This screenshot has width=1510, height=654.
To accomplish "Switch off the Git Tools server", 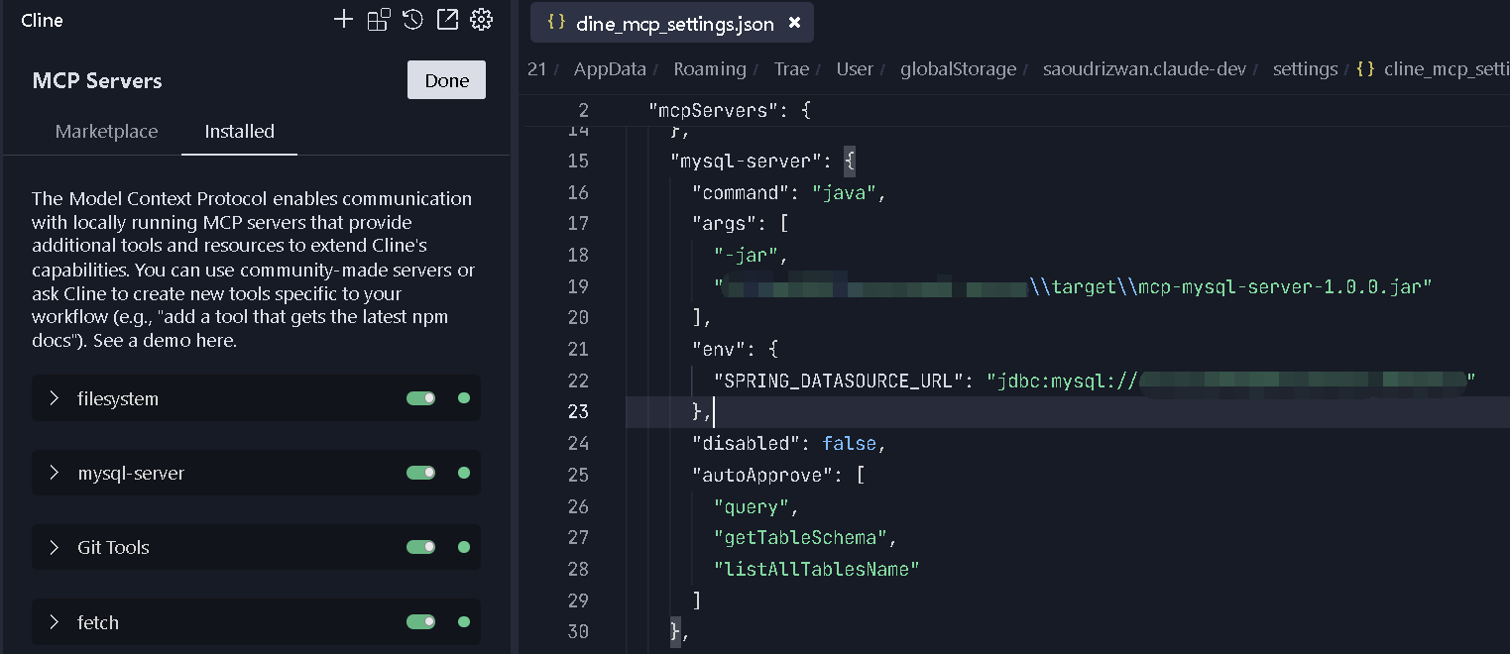I will (421, 547).
